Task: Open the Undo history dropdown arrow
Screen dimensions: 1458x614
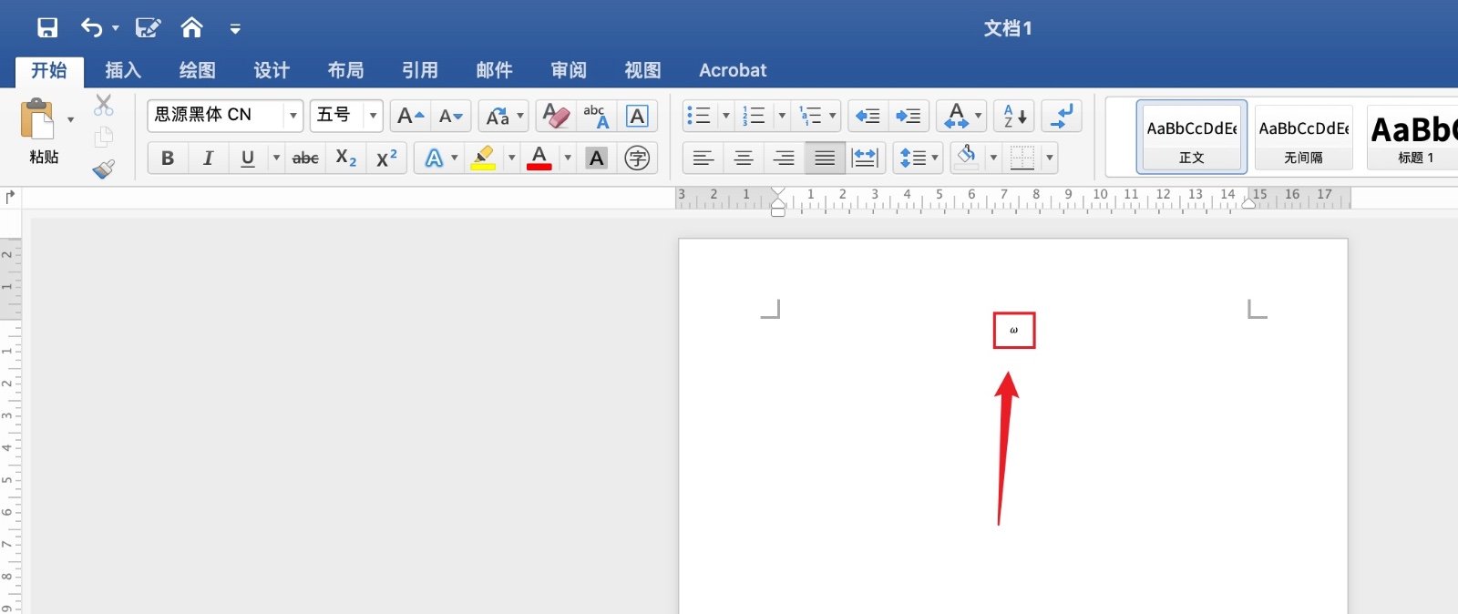Action: click(x=116, y=28)
